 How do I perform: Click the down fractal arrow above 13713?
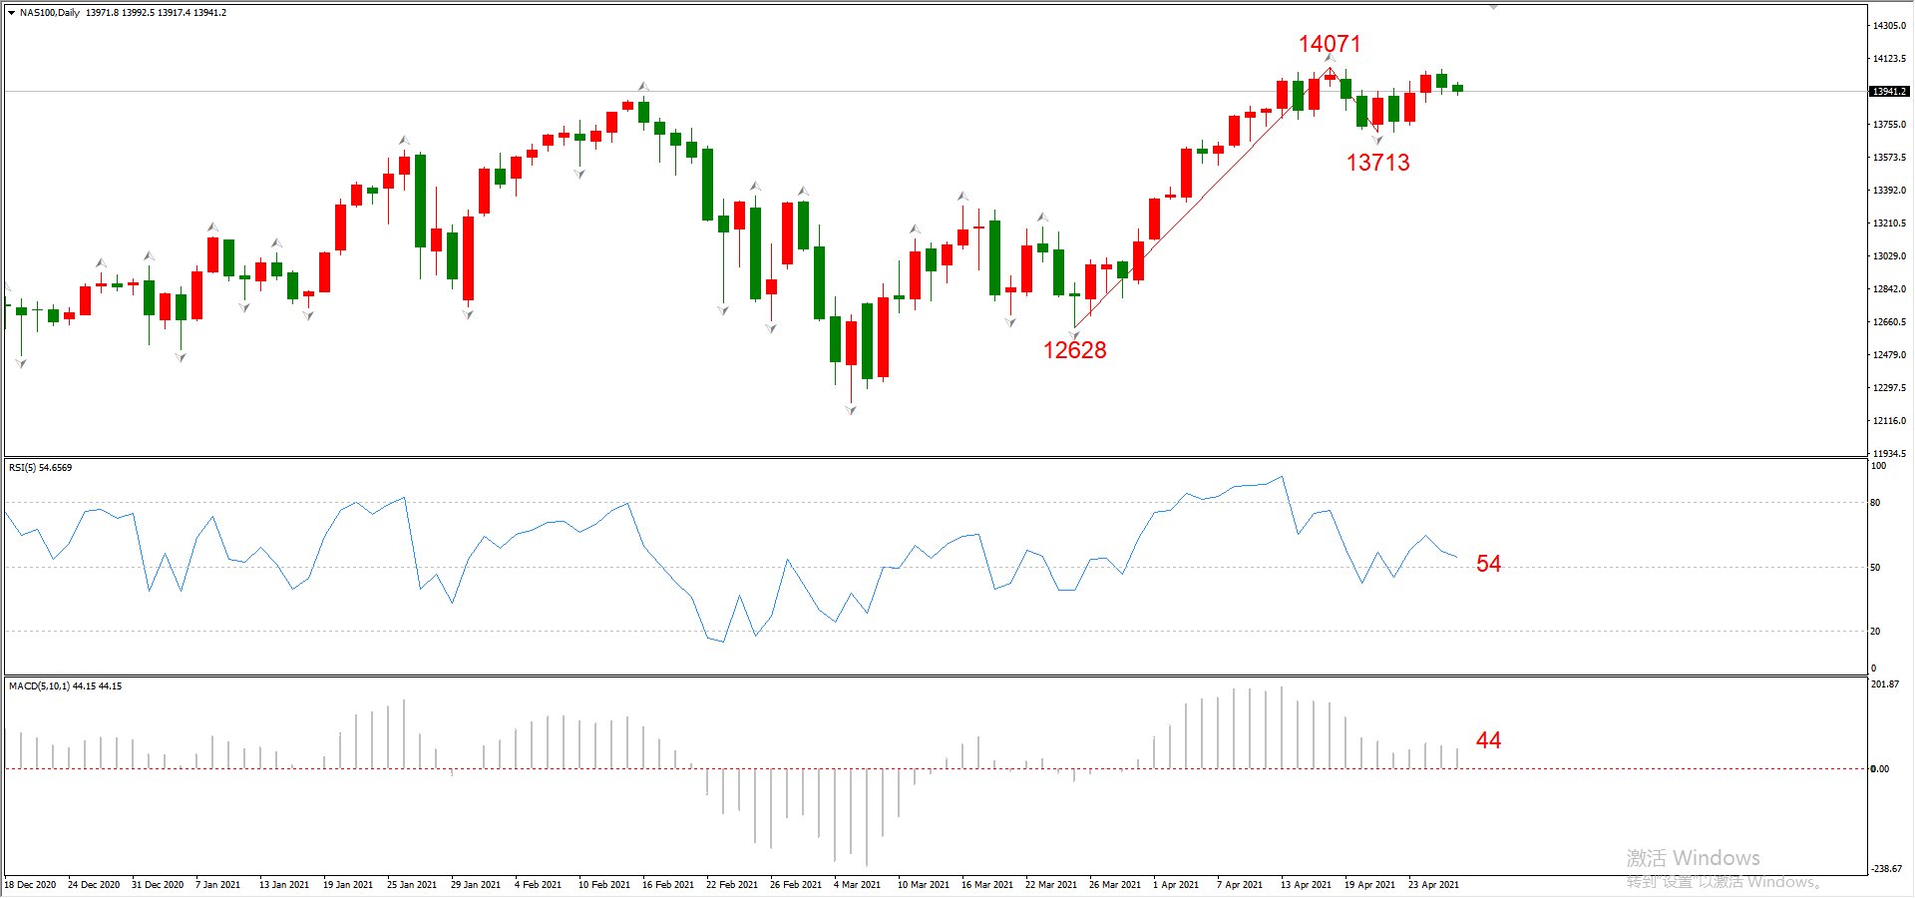point(1377,140)
